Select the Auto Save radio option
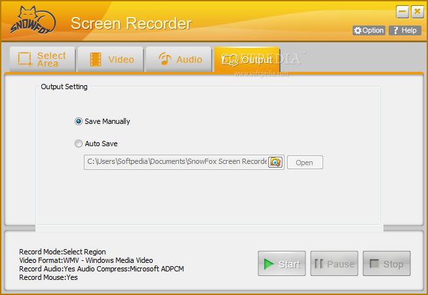 96,144
